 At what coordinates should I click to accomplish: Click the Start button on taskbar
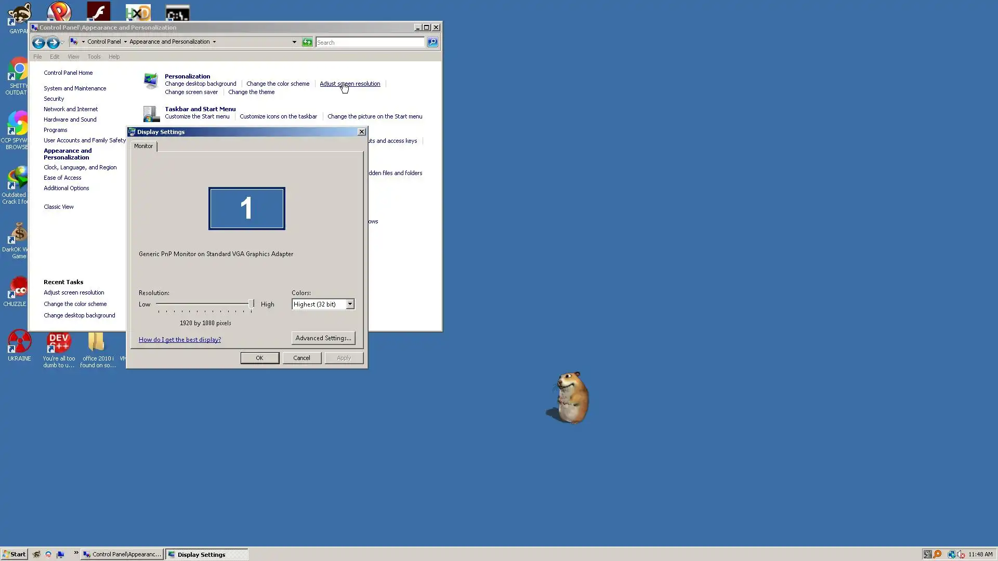[x=14, y=554]
